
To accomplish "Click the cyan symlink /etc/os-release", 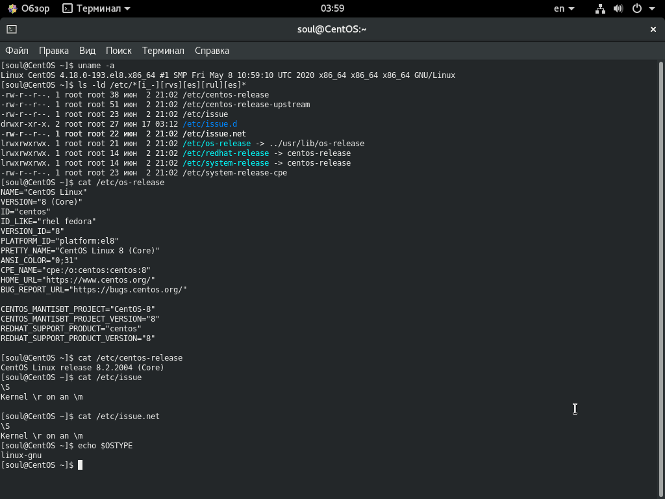I will (x=217, y=144).
